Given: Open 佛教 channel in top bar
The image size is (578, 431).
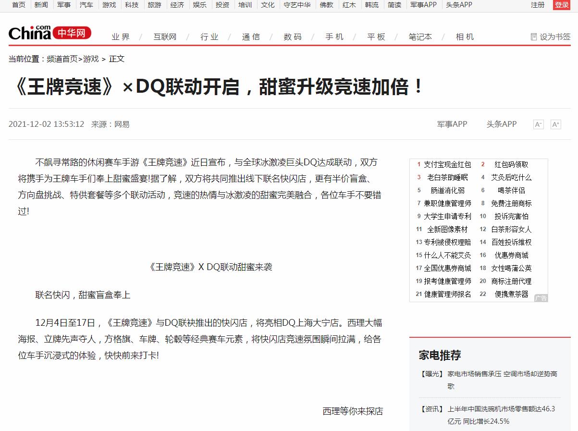Looking at the screenshot, I should (327, 5).
